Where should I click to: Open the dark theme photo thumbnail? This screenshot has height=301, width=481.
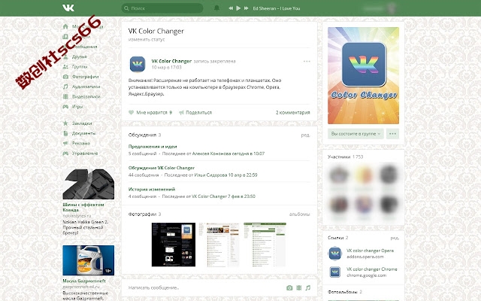click(174, 245)
